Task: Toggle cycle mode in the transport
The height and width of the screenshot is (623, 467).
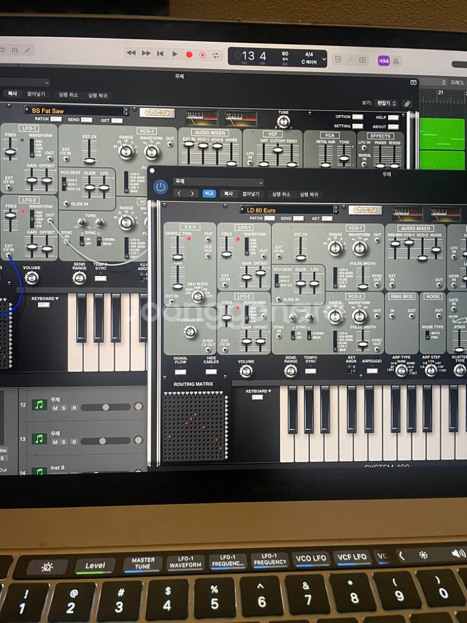Action: click(x=215, y=55)
